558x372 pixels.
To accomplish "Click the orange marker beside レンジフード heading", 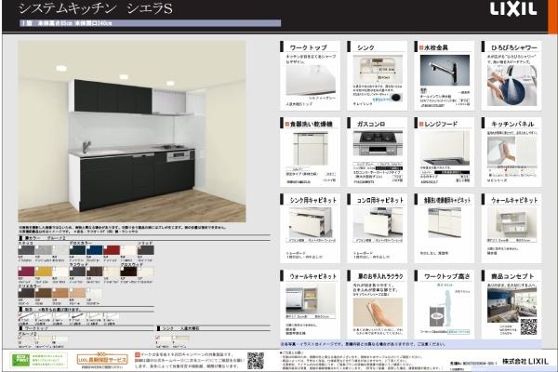I will (x=421, y=124).
